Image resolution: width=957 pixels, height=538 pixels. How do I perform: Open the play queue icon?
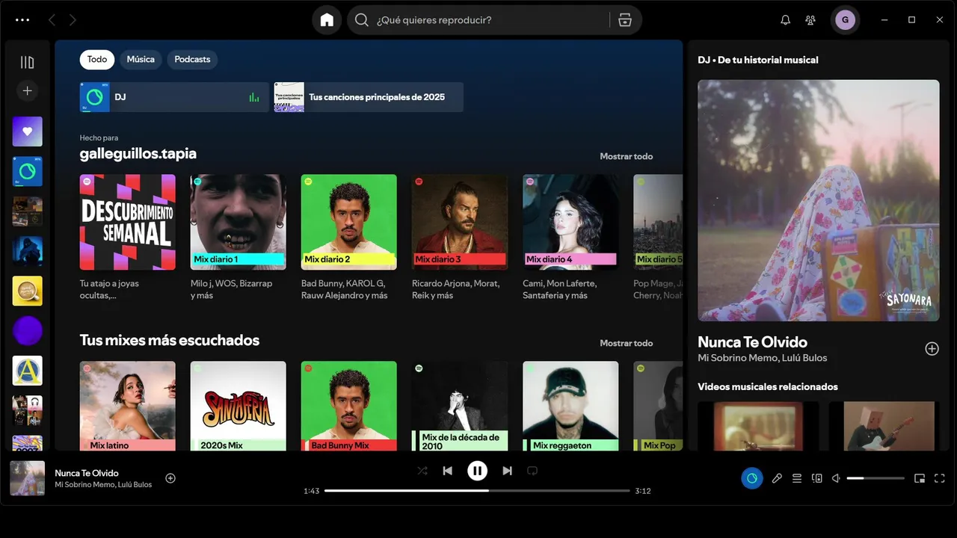pos(797,478)
